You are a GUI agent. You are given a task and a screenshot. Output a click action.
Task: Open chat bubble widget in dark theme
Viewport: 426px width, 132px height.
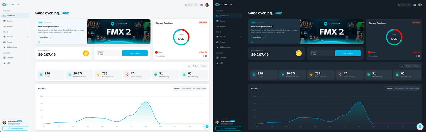click(420, 127)
